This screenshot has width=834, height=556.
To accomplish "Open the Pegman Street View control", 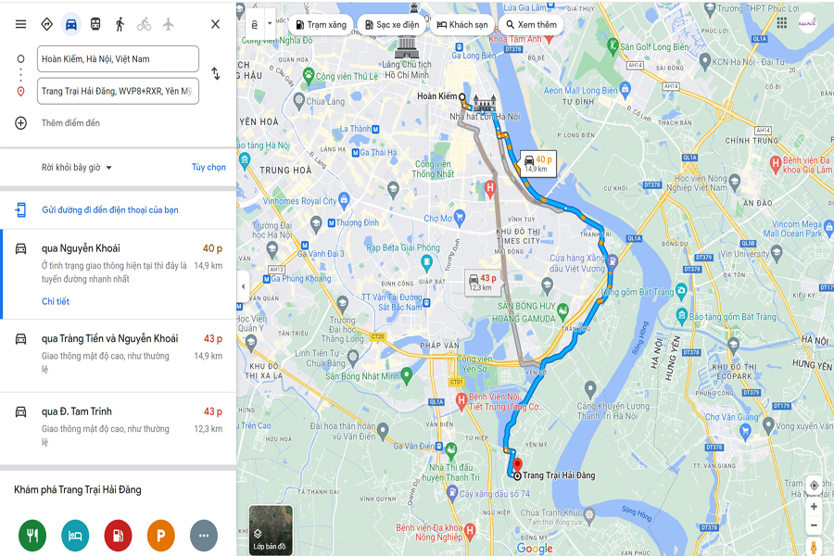I will pyautogui.click(x=814, y=547).
